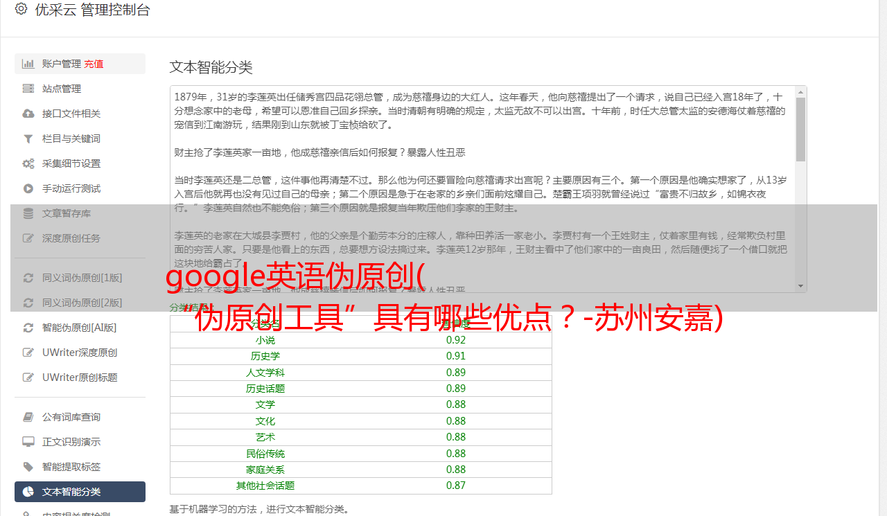Click the cloud upload icon for 接口文件相关
The width and height of the screenshot is (887, 516).
[28, 114]
